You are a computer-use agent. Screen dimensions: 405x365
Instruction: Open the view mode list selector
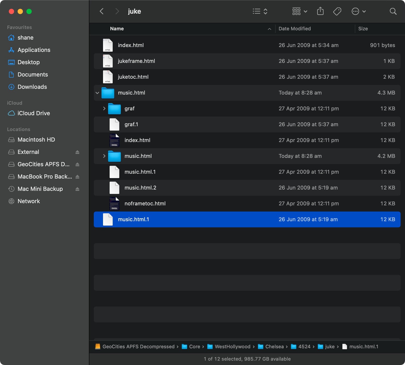(260, 11)
